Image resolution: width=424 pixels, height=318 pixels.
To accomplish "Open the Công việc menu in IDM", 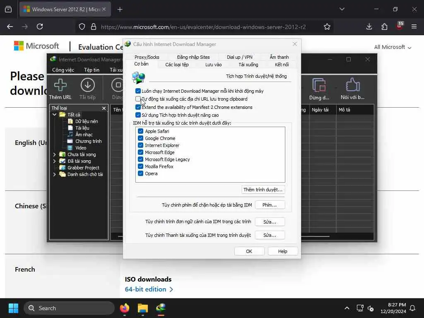I will (63, 70).
